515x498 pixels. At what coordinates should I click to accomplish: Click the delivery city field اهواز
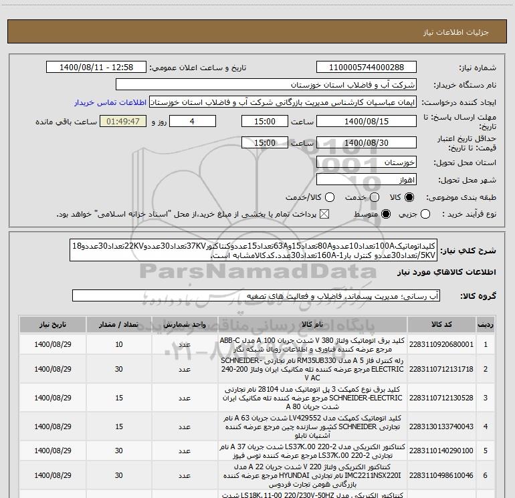click(367, 180)
